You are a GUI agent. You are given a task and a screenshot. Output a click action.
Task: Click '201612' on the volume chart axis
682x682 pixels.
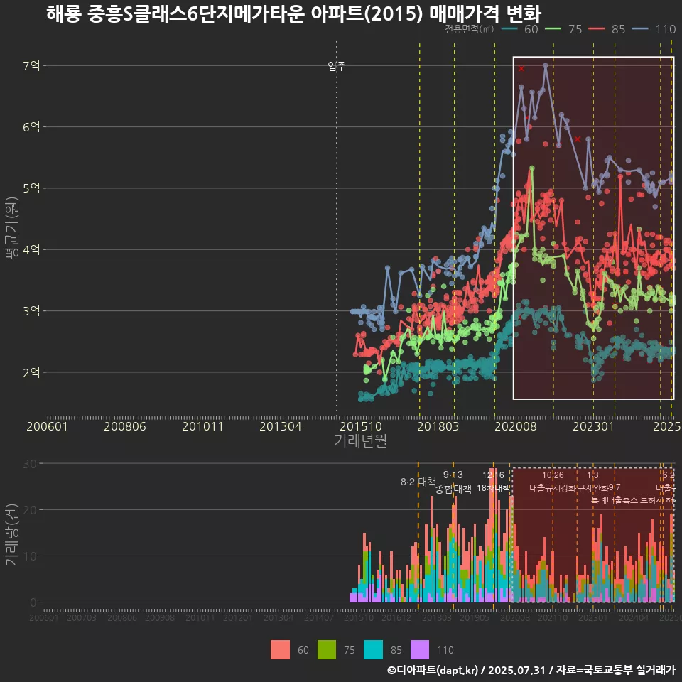pyautogui.click(x=396, y=617)
